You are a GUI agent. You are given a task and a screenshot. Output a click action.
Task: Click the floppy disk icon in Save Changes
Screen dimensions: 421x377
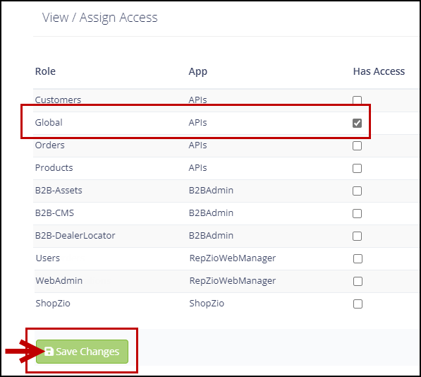(x=49, y=352)
